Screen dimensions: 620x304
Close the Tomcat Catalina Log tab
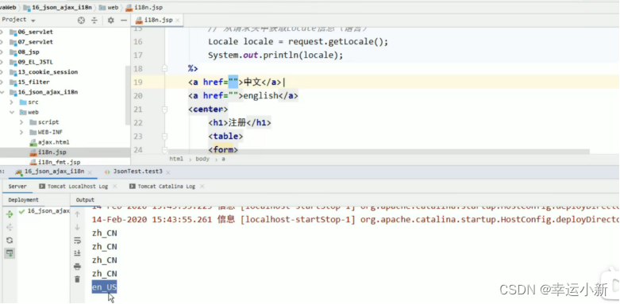coord(202,187)
